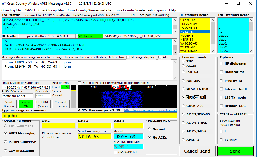This screenshot has height=157, width=257.
Task: Check the TCP/IP Tx checkbox
Action: pos(221,131)
